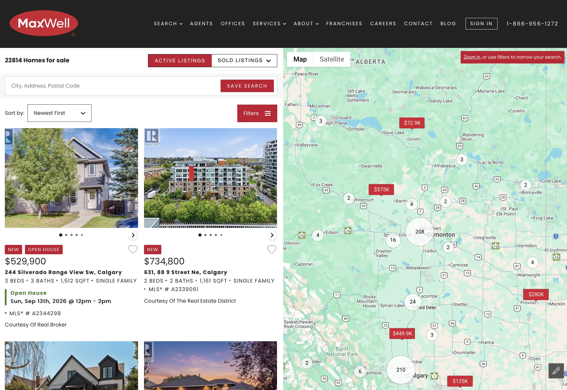Click the $280K map price marker
Screen dimensions: 567x390
[536, 294]
